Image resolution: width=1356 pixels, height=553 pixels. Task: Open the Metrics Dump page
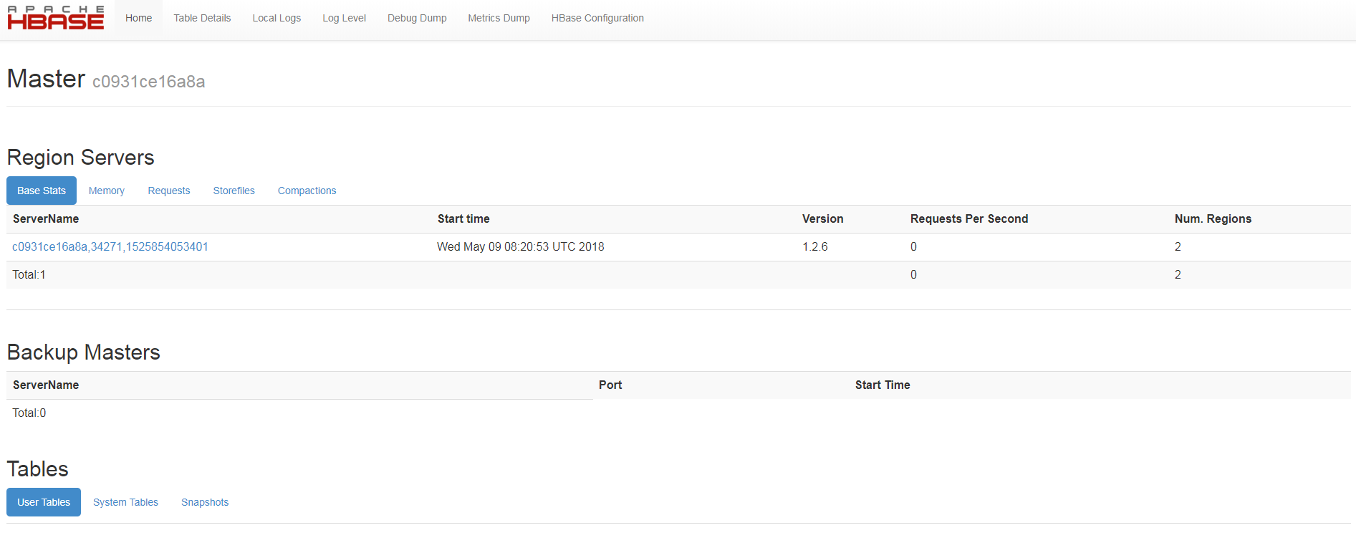click(x=499, y=19)
